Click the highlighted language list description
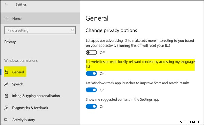The height and width of the screenshot is (125, 204). 140,64
